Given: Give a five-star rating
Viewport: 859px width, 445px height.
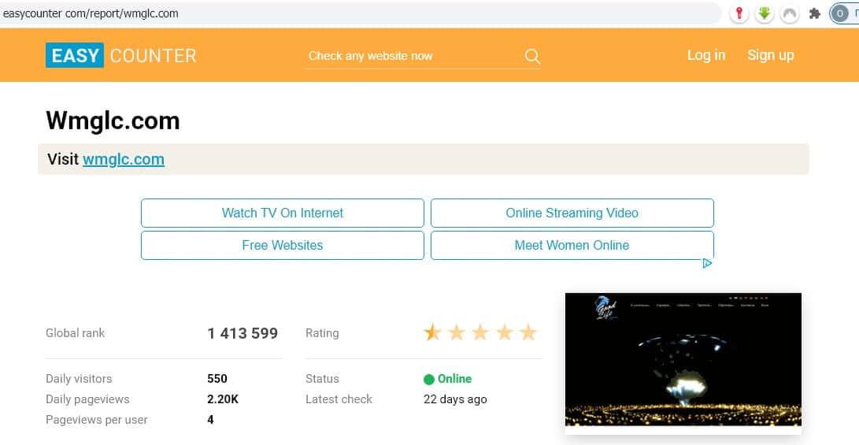Looking at the screenshot, I should [x=528, y=332].
